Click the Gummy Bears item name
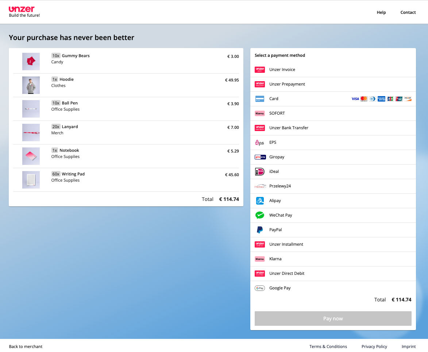428x352 pixels. pos(76,56)
